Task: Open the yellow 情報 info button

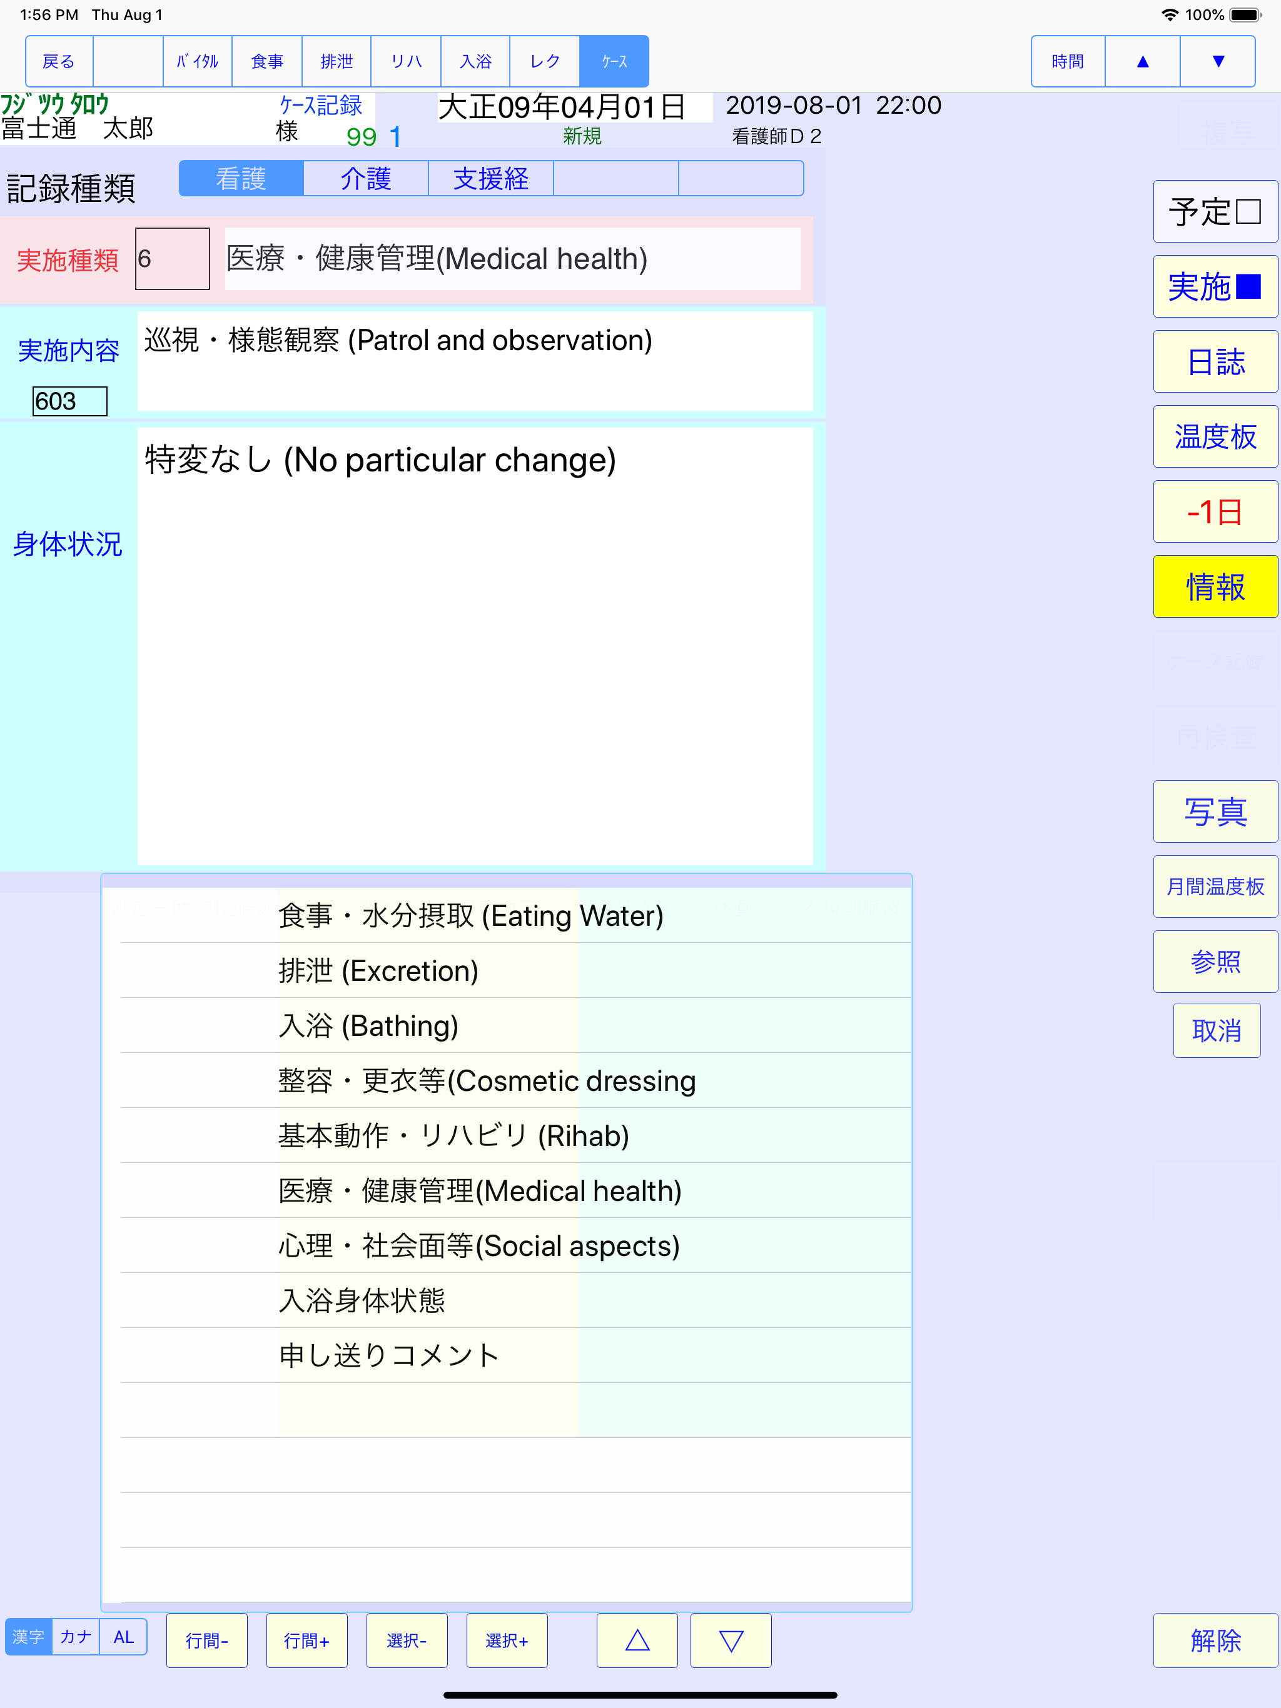Action: (x=1215, y=586)
